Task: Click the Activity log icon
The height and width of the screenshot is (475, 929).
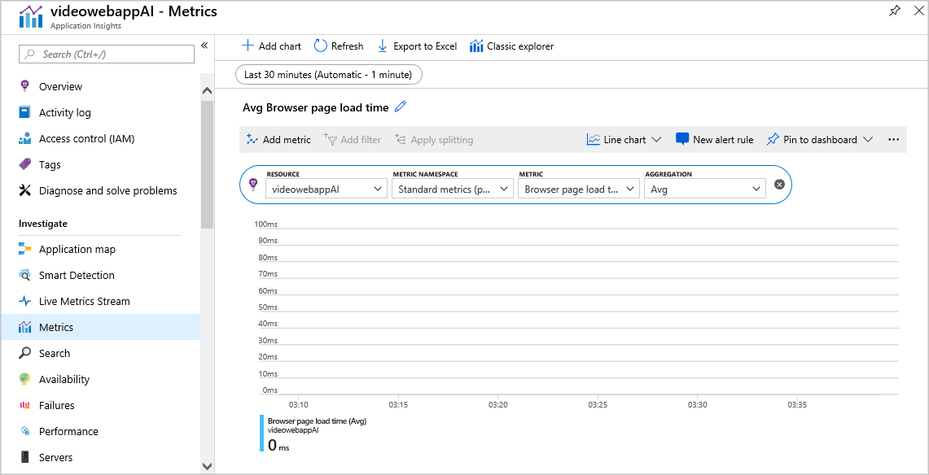Action: (24, 112)
